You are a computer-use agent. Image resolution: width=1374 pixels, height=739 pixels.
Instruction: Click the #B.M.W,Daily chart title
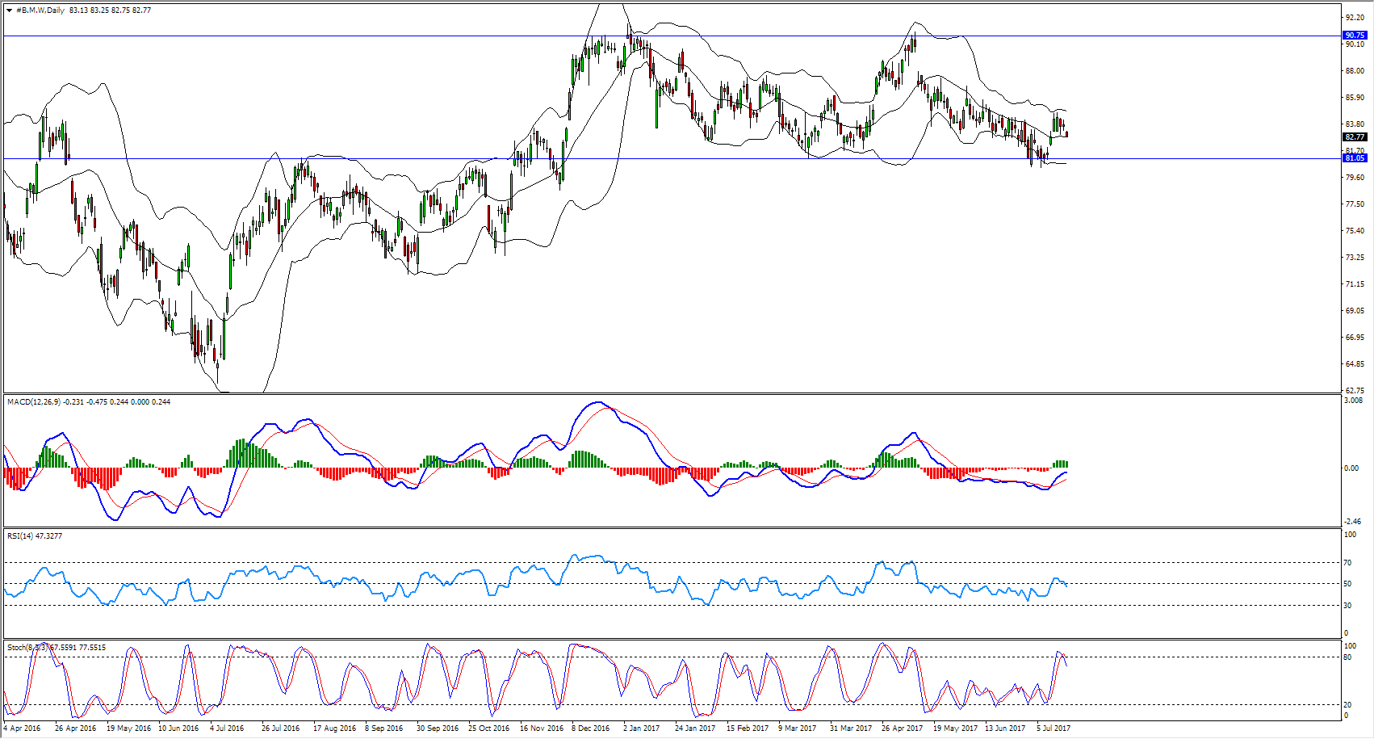click(40, 10)
